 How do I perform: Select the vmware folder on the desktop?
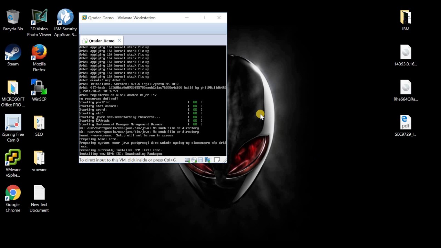pos(39,161)
